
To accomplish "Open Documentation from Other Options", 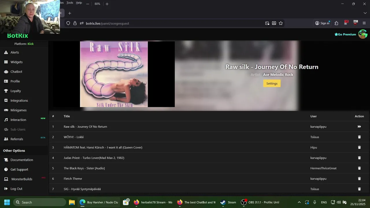I will point(22,160).
